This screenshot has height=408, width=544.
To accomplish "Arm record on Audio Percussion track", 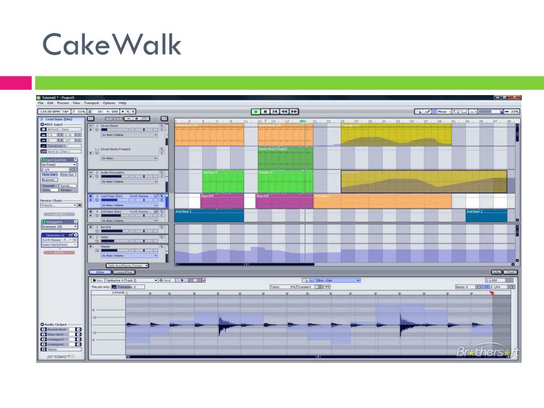I will click(x=91, y=176).
